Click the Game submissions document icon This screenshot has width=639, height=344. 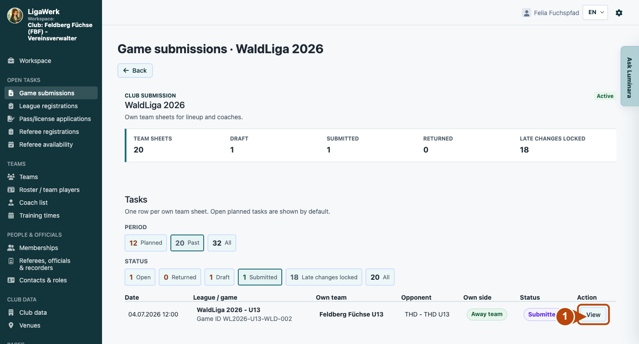coord(11,93)
